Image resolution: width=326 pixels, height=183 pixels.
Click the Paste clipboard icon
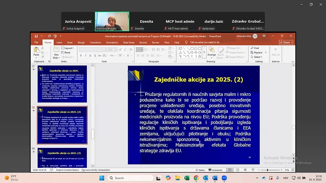click(36, 50)
